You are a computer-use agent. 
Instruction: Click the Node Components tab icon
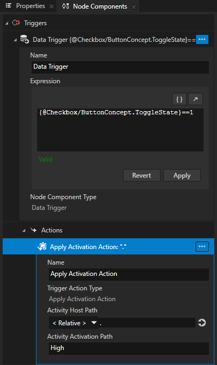point(66,6)
